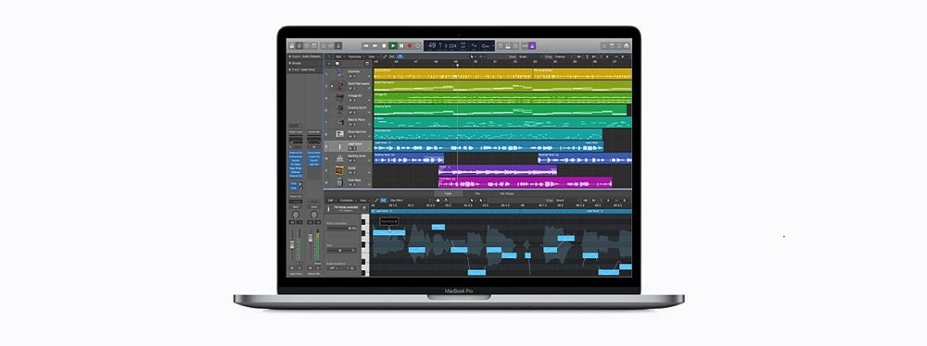927x346 pixels.
Task: Open the tracks area Functions menu
Action: pyautogui.click(x=355, y=56)
